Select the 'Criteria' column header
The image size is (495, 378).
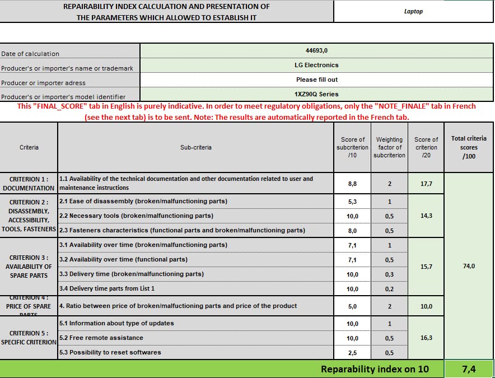pos(29,147)
